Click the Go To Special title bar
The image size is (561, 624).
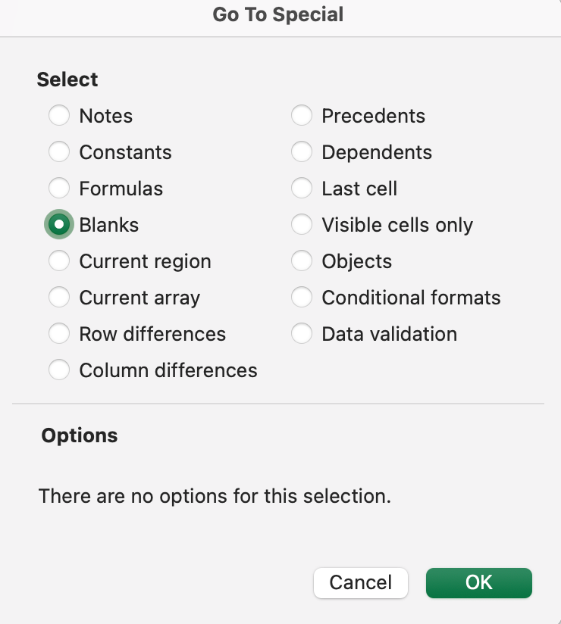tap(278, 14)
